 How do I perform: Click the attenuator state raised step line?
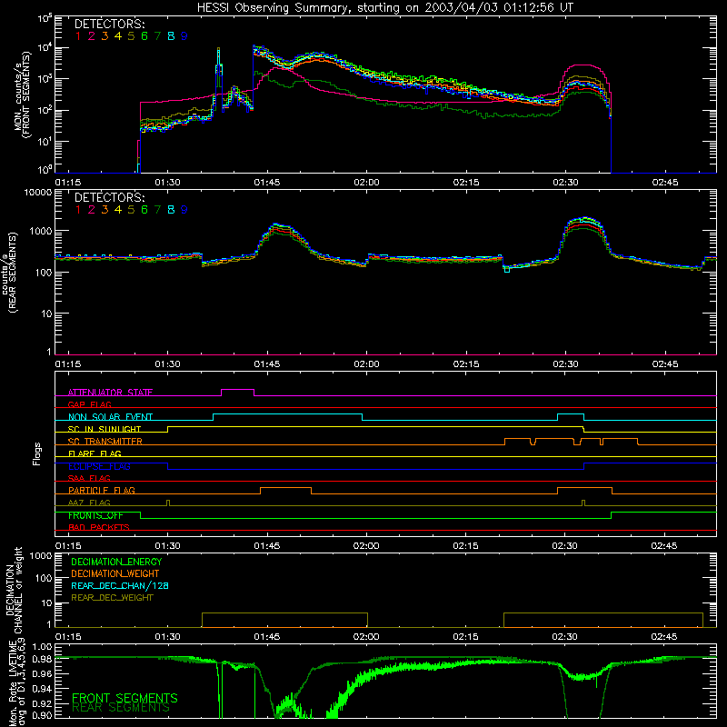coord(238,390)
